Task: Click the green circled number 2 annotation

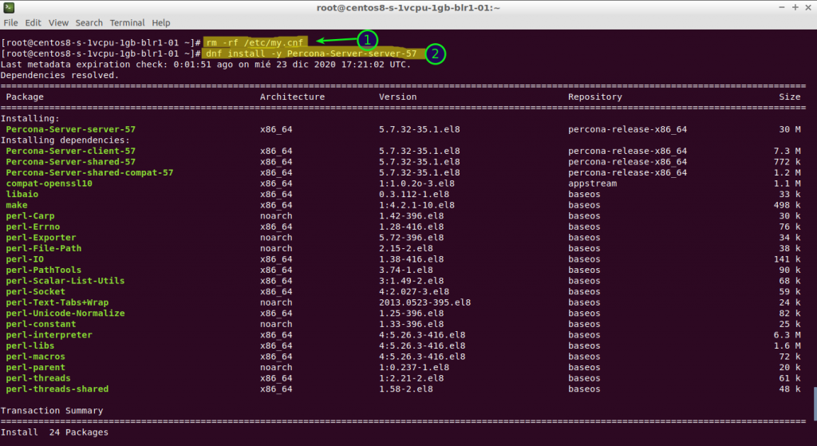Action: (x=435, y=53)
